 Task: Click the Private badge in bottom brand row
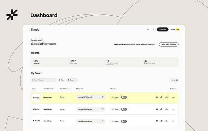[115, 121]
